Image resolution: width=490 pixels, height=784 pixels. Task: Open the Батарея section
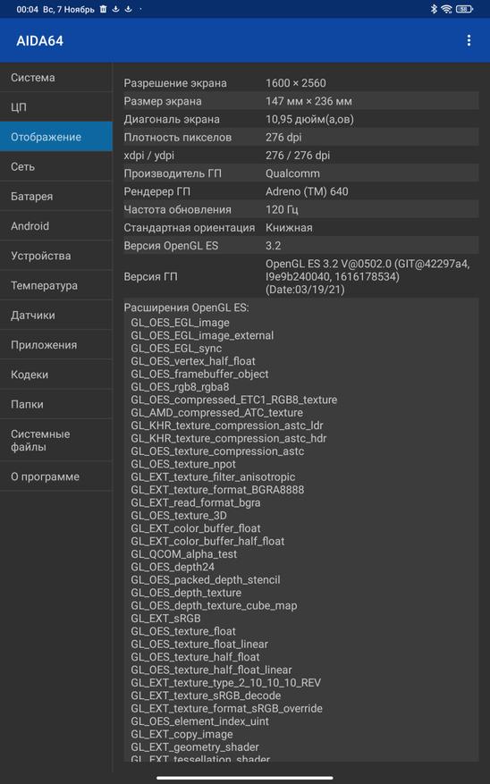[x=56, y=196]
